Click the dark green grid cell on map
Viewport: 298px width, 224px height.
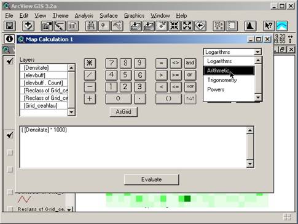point(187,198)
